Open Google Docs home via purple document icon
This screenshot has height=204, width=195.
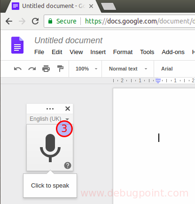coord(17,45)
